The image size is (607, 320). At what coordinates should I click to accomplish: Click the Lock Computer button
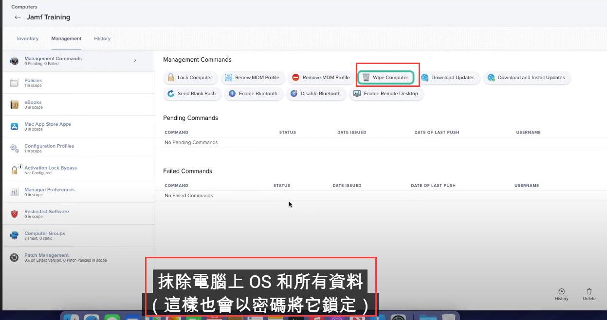tap(190, 78)
